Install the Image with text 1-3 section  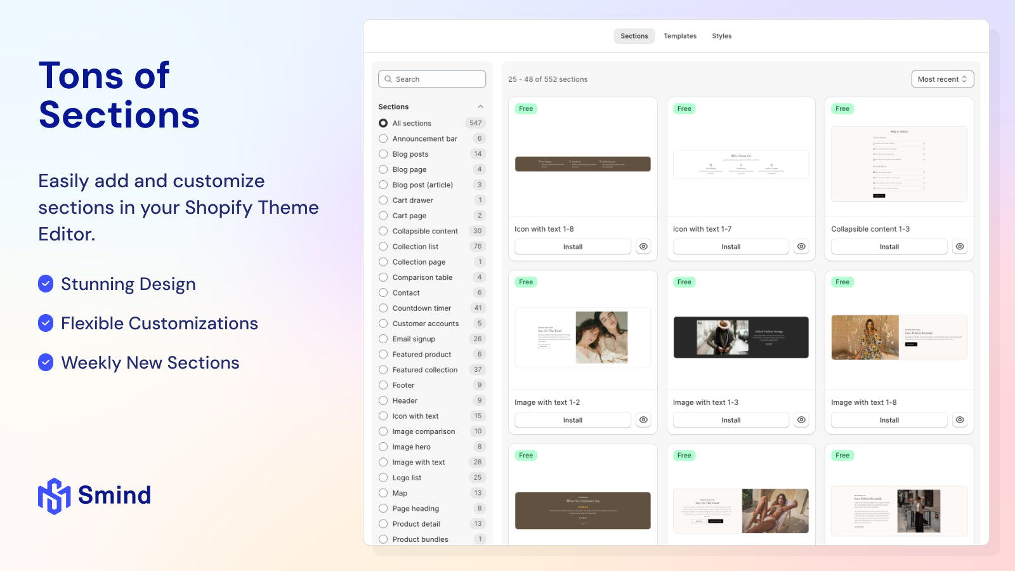[x=731, y=420]
